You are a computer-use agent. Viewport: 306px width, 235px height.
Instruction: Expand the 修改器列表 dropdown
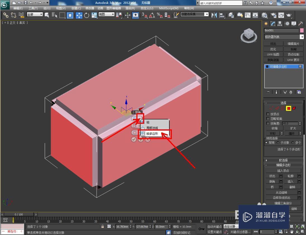point(302,37)
